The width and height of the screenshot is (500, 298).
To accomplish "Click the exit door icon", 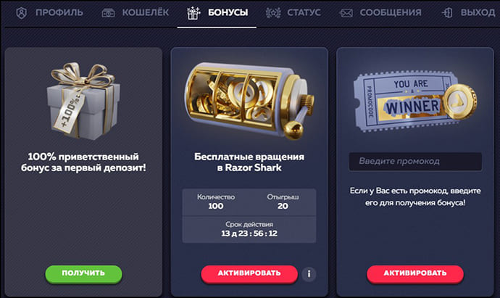I will [447, 13].
